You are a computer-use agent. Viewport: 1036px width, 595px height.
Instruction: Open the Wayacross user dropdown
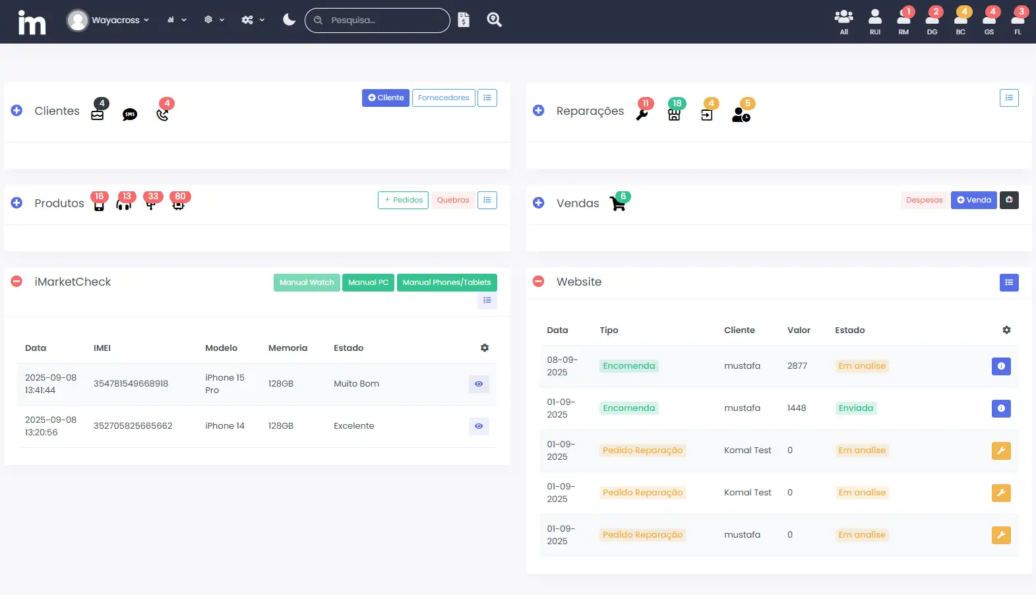pyautogui.click(x=109, y=20)
